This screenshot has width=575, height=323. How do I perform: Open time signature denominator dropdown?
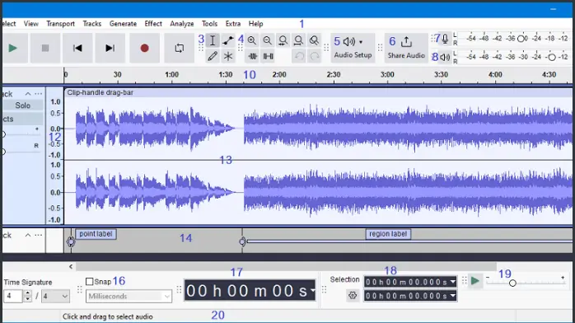coord(55,296)
